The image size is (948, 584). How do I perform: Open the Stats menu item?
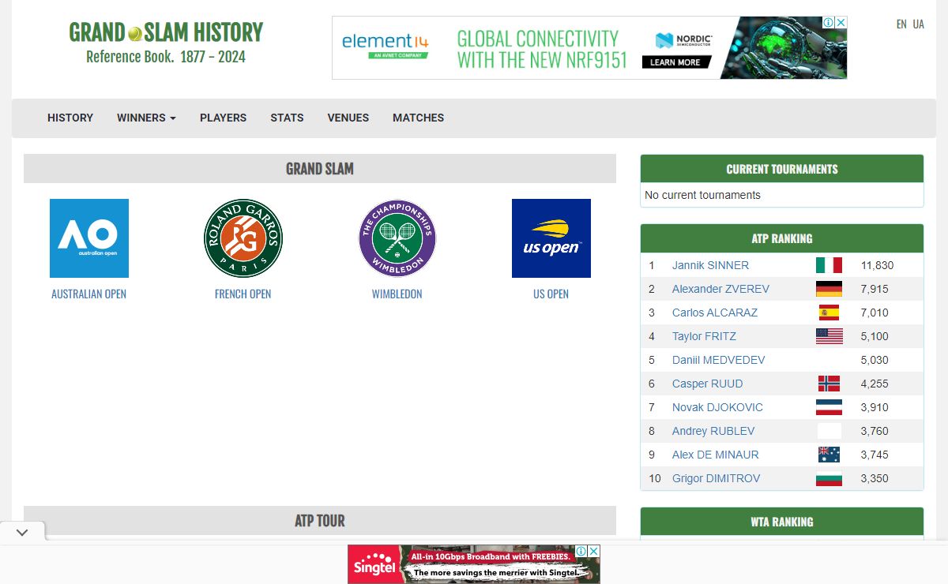287,118
